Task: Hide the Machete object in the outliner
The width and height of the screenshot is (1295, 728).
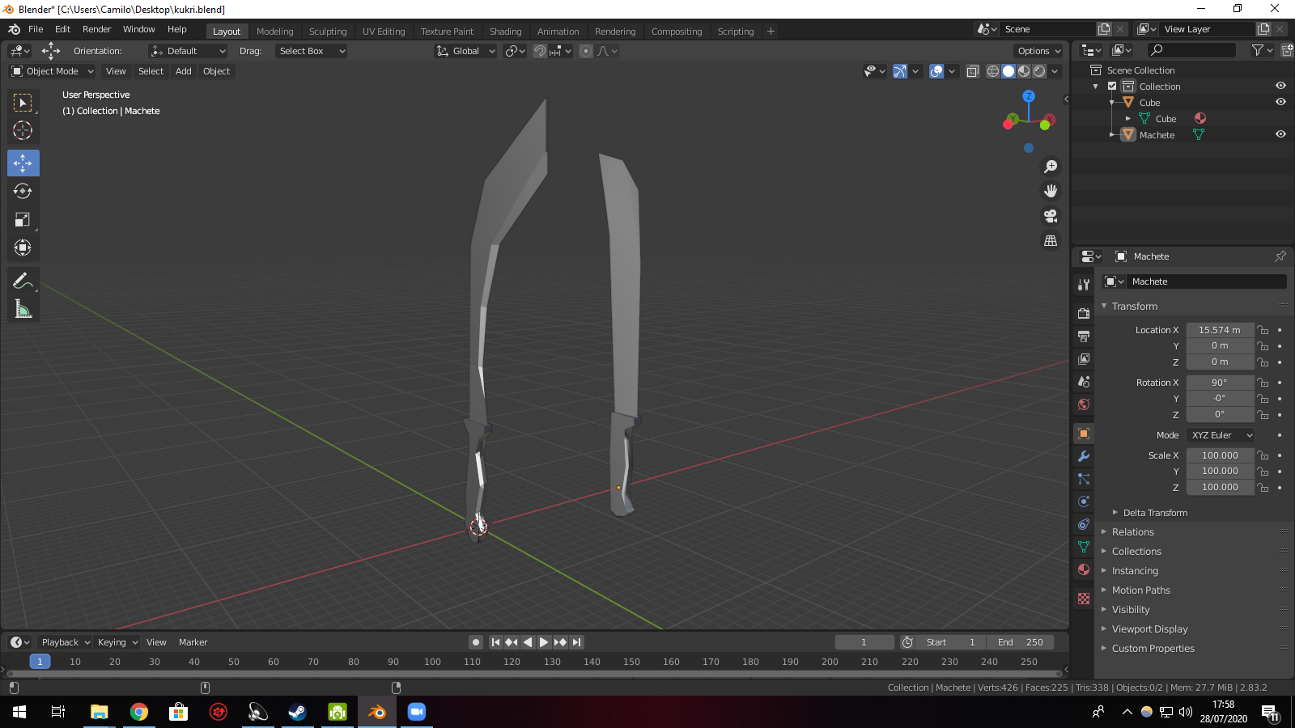Action: click(x=1280, y=134)
